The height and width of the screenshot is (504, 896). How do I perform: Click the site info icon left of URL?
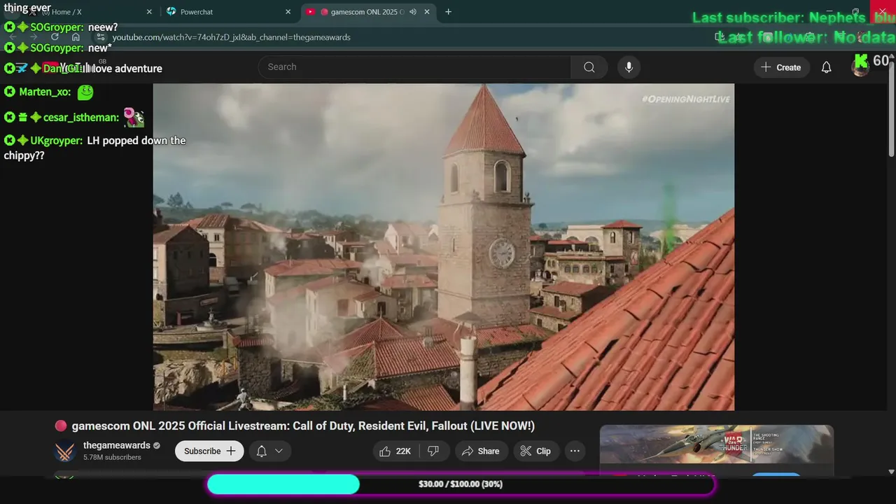coord(100,37)
